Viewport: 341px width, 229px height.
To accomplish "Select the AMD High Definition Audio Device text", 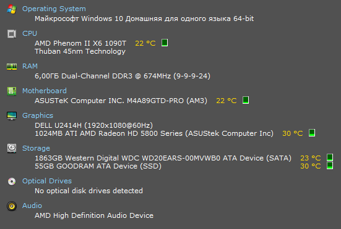I will coord(94,215).
